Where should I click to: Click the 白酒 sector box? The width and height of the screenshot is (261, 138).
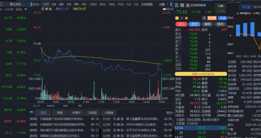[x=221, y=9]
